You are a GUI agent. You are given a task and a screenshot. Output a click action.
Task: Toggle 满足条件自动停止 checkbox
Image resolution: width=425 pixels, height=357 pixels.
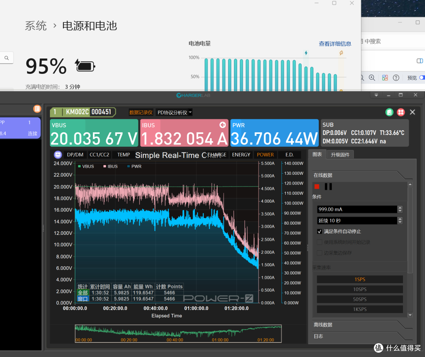[320, 231]
